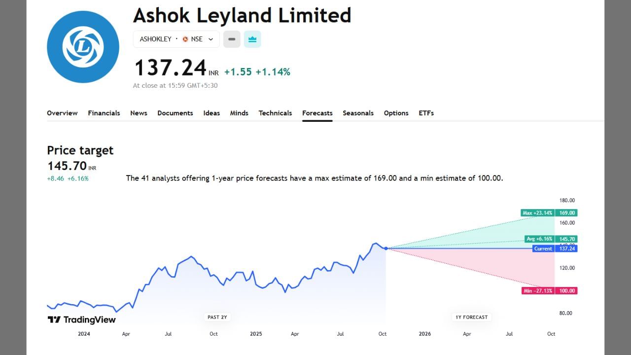Open the Options tab
Screen dimensions: 631x355
click(x=396, y=113)
